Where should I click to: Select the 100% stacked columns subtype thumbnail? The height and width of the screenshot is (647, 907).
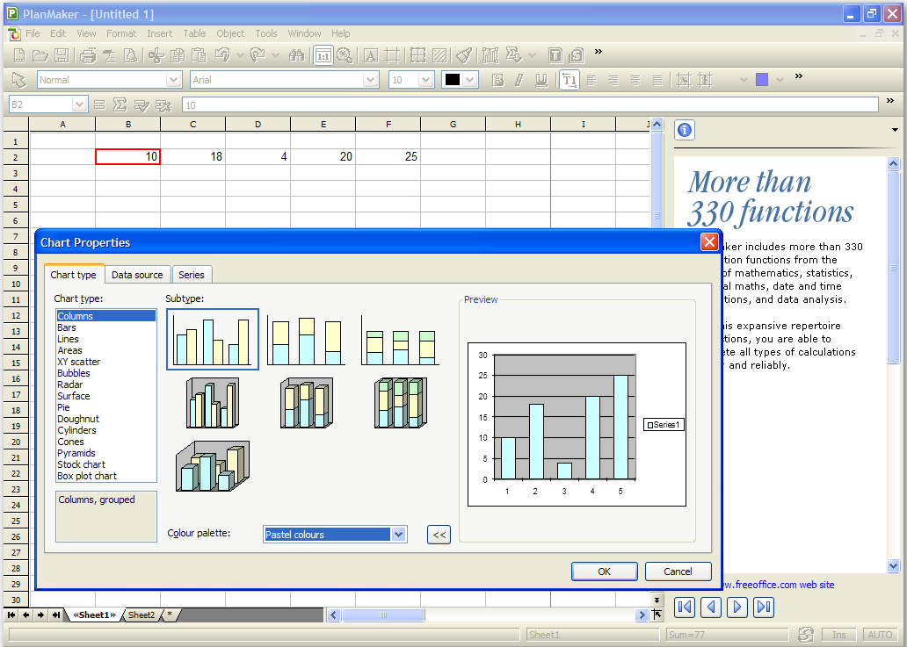click(x=400, y=340)
